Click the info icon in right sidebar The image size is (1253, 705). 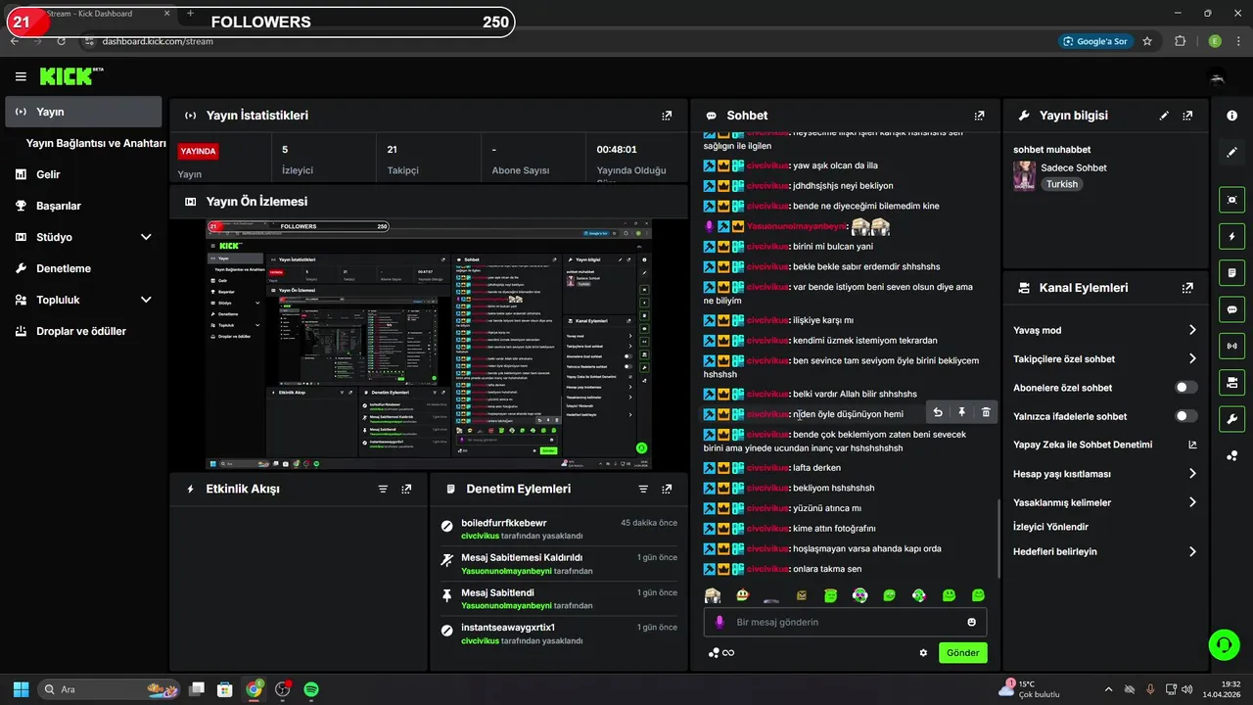pos(1231,116)
